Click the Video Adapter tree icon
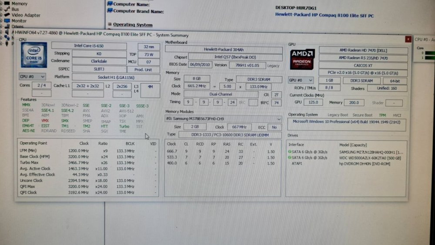This screenshot has width=435, height=245. (x=7, y=15)
